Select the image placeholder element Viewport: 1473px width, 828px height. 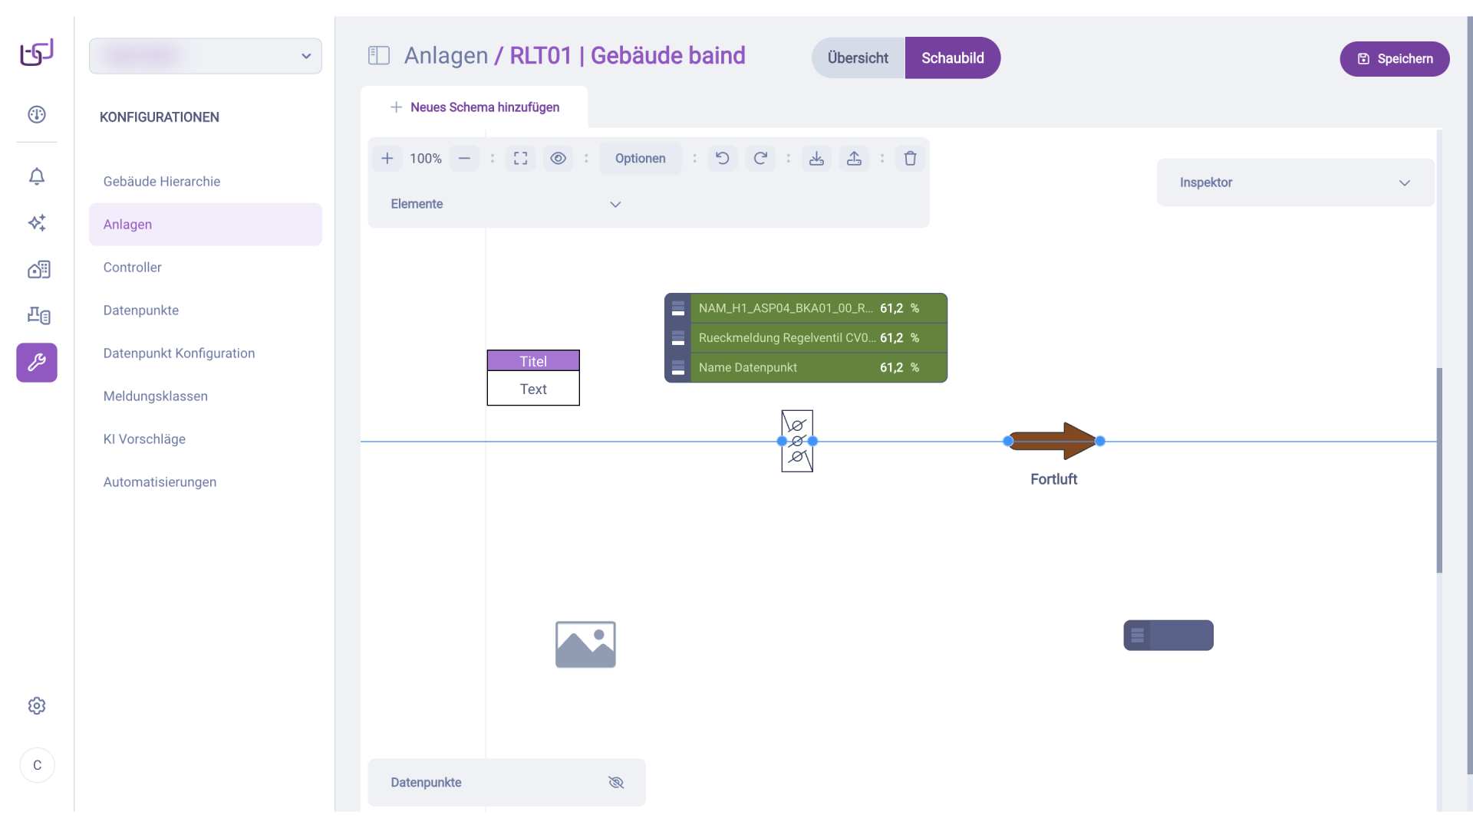585,644
